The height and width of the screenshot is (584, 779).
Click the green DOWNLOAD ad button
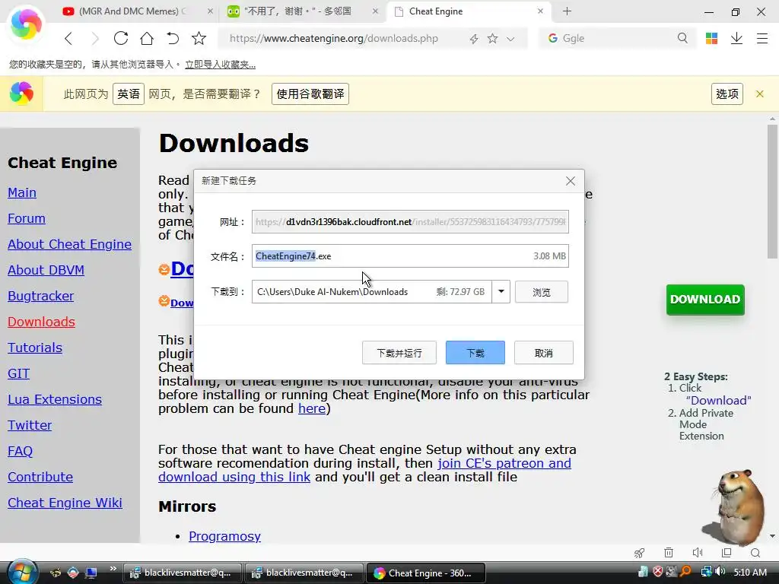705,300
